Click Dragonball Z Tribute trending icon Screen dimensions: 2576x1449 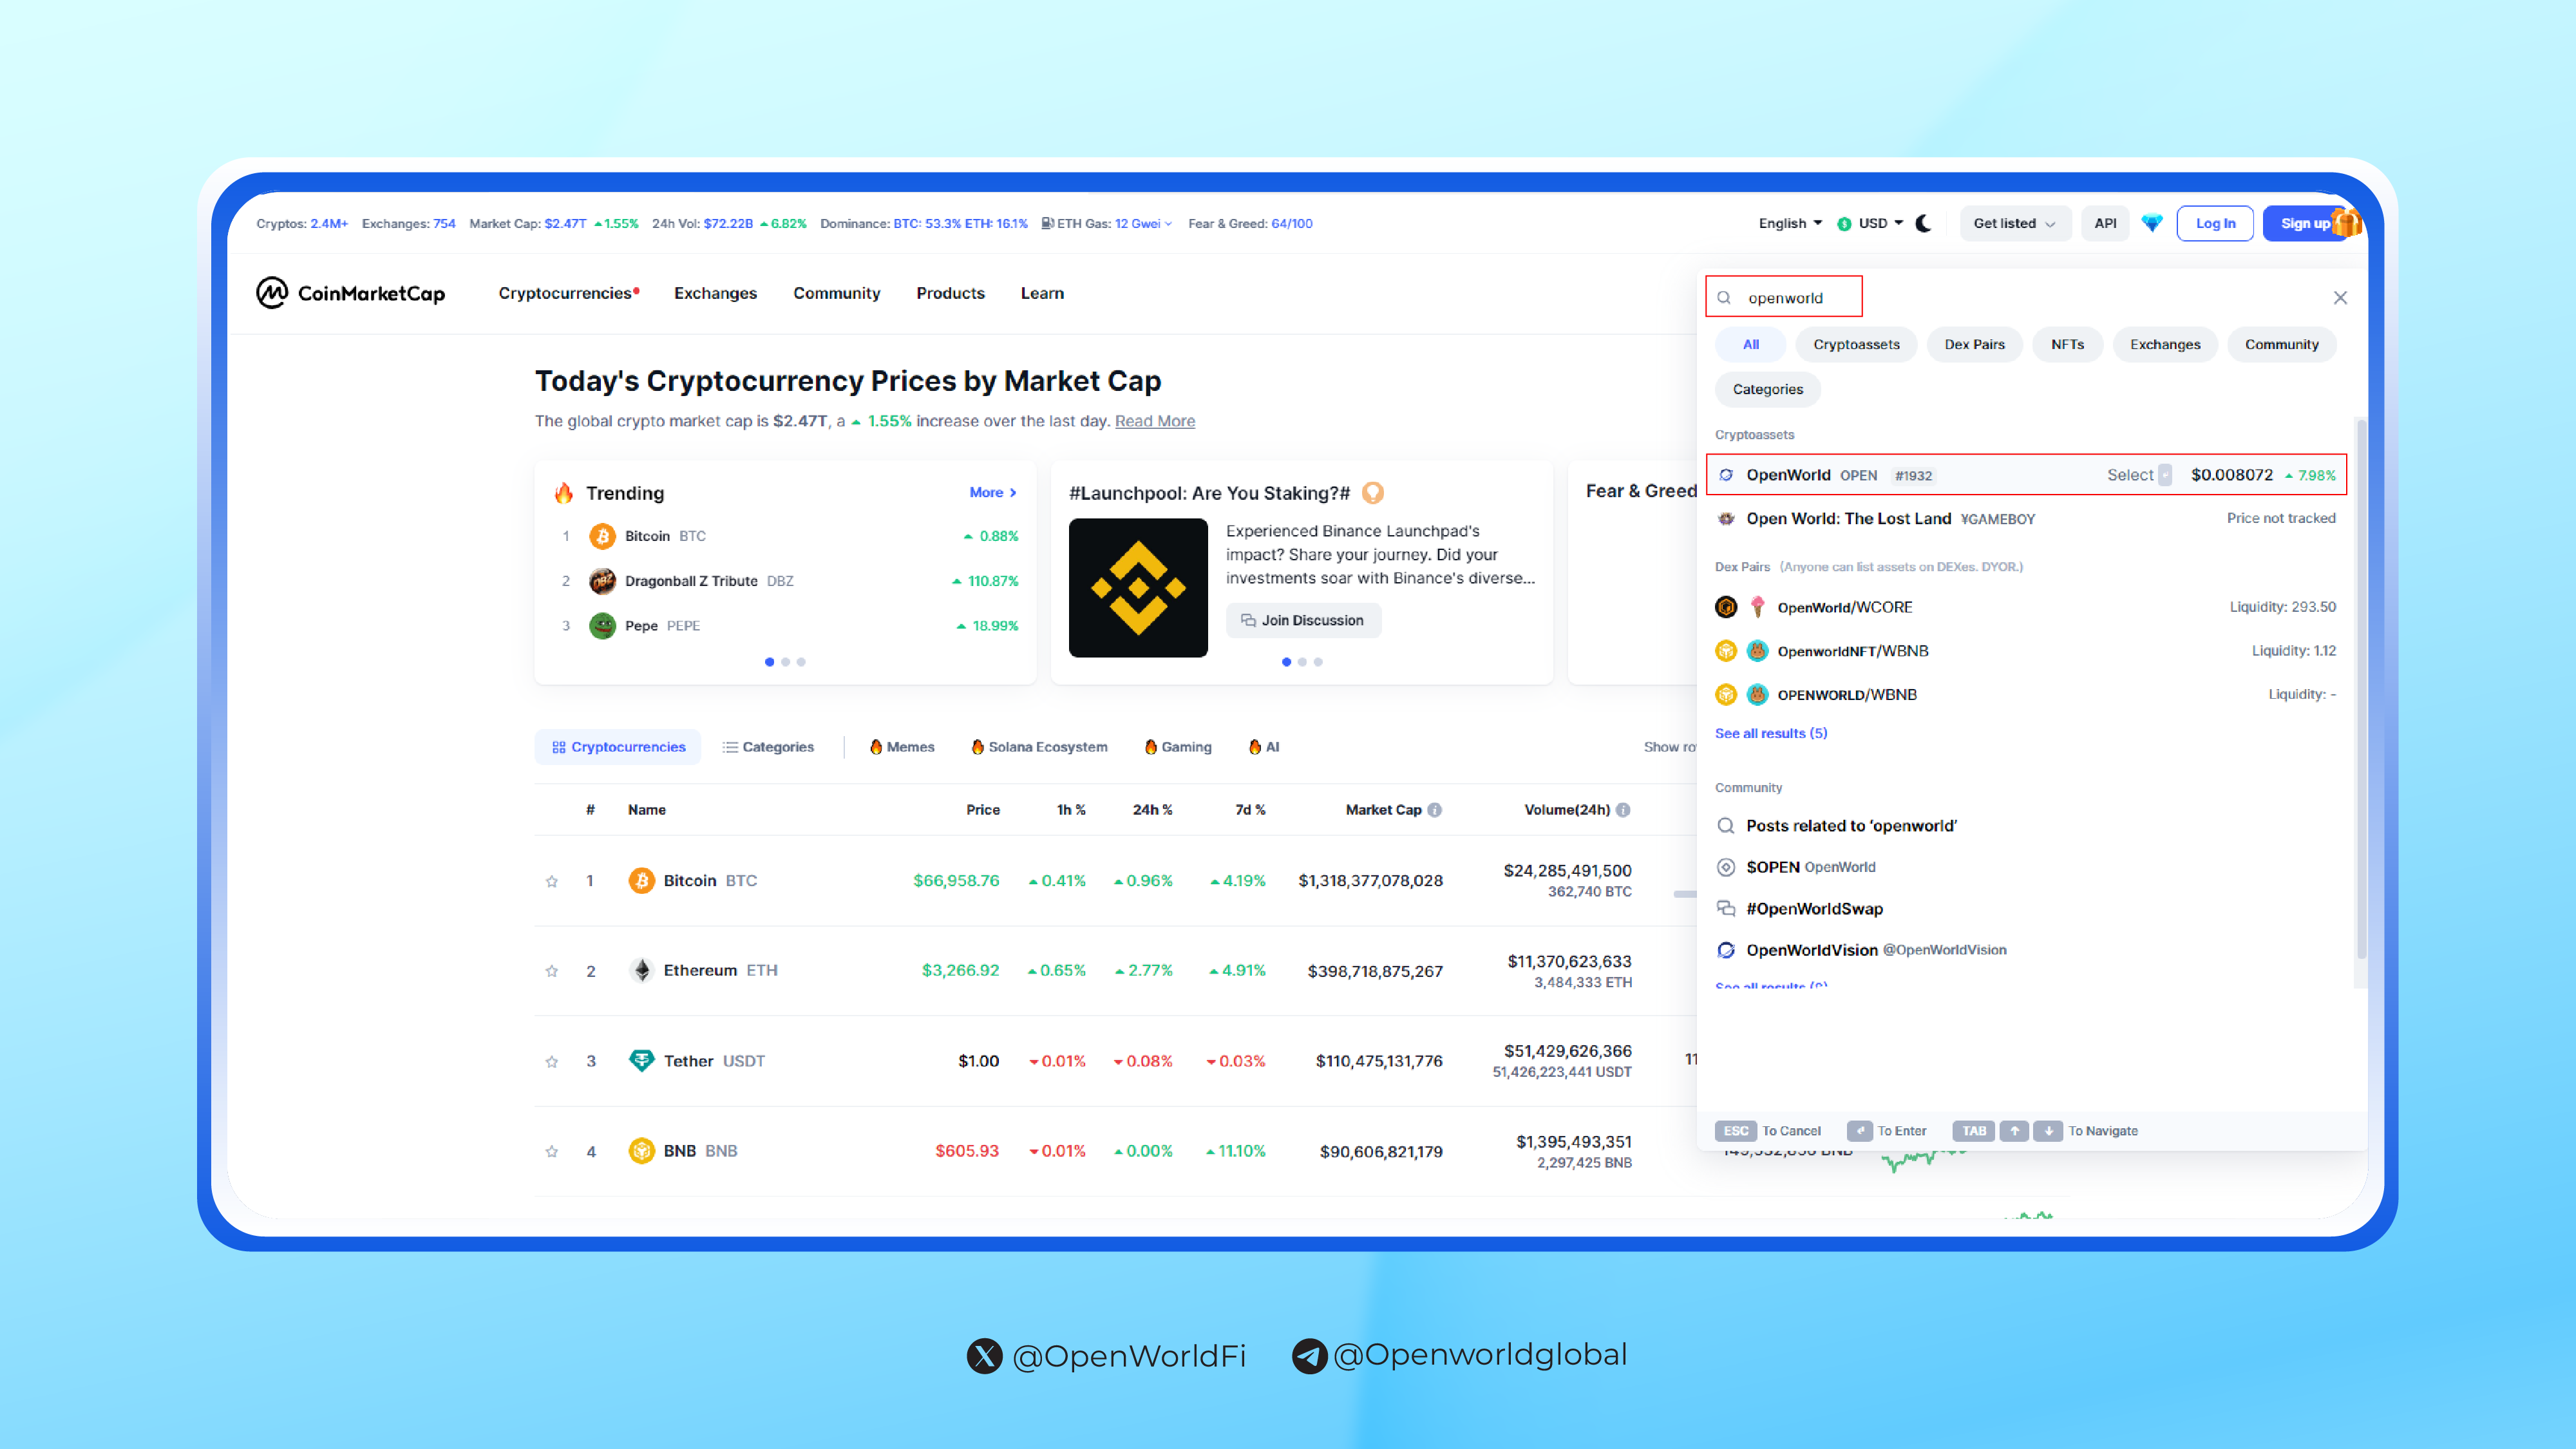[602, 581]
